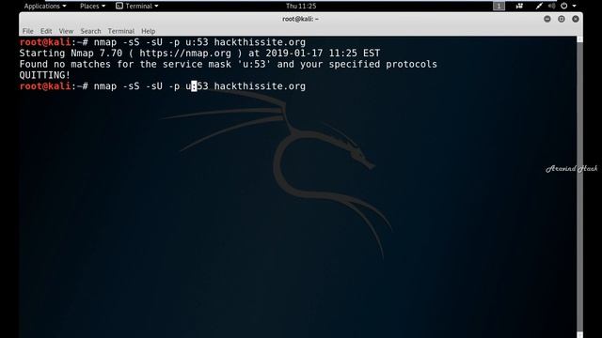Open the Terminal menu in the menu bar
This screenshot has width=602, height=338.
pos(121,31)
